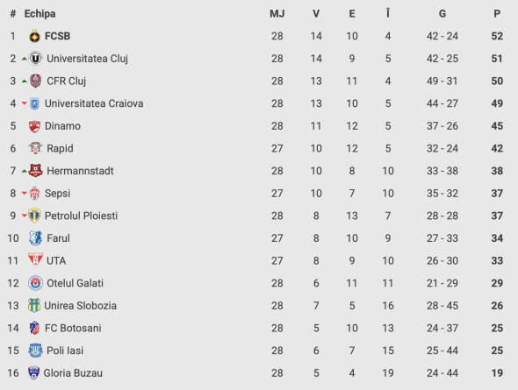The width and height of the screenshot is (518, 390).
Task: Open the Universitatea Craiova team link
Action: [94, 103]
